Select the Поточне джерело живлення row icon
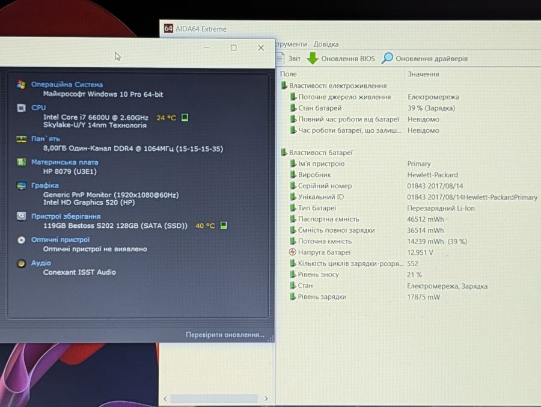 (293, 97)
